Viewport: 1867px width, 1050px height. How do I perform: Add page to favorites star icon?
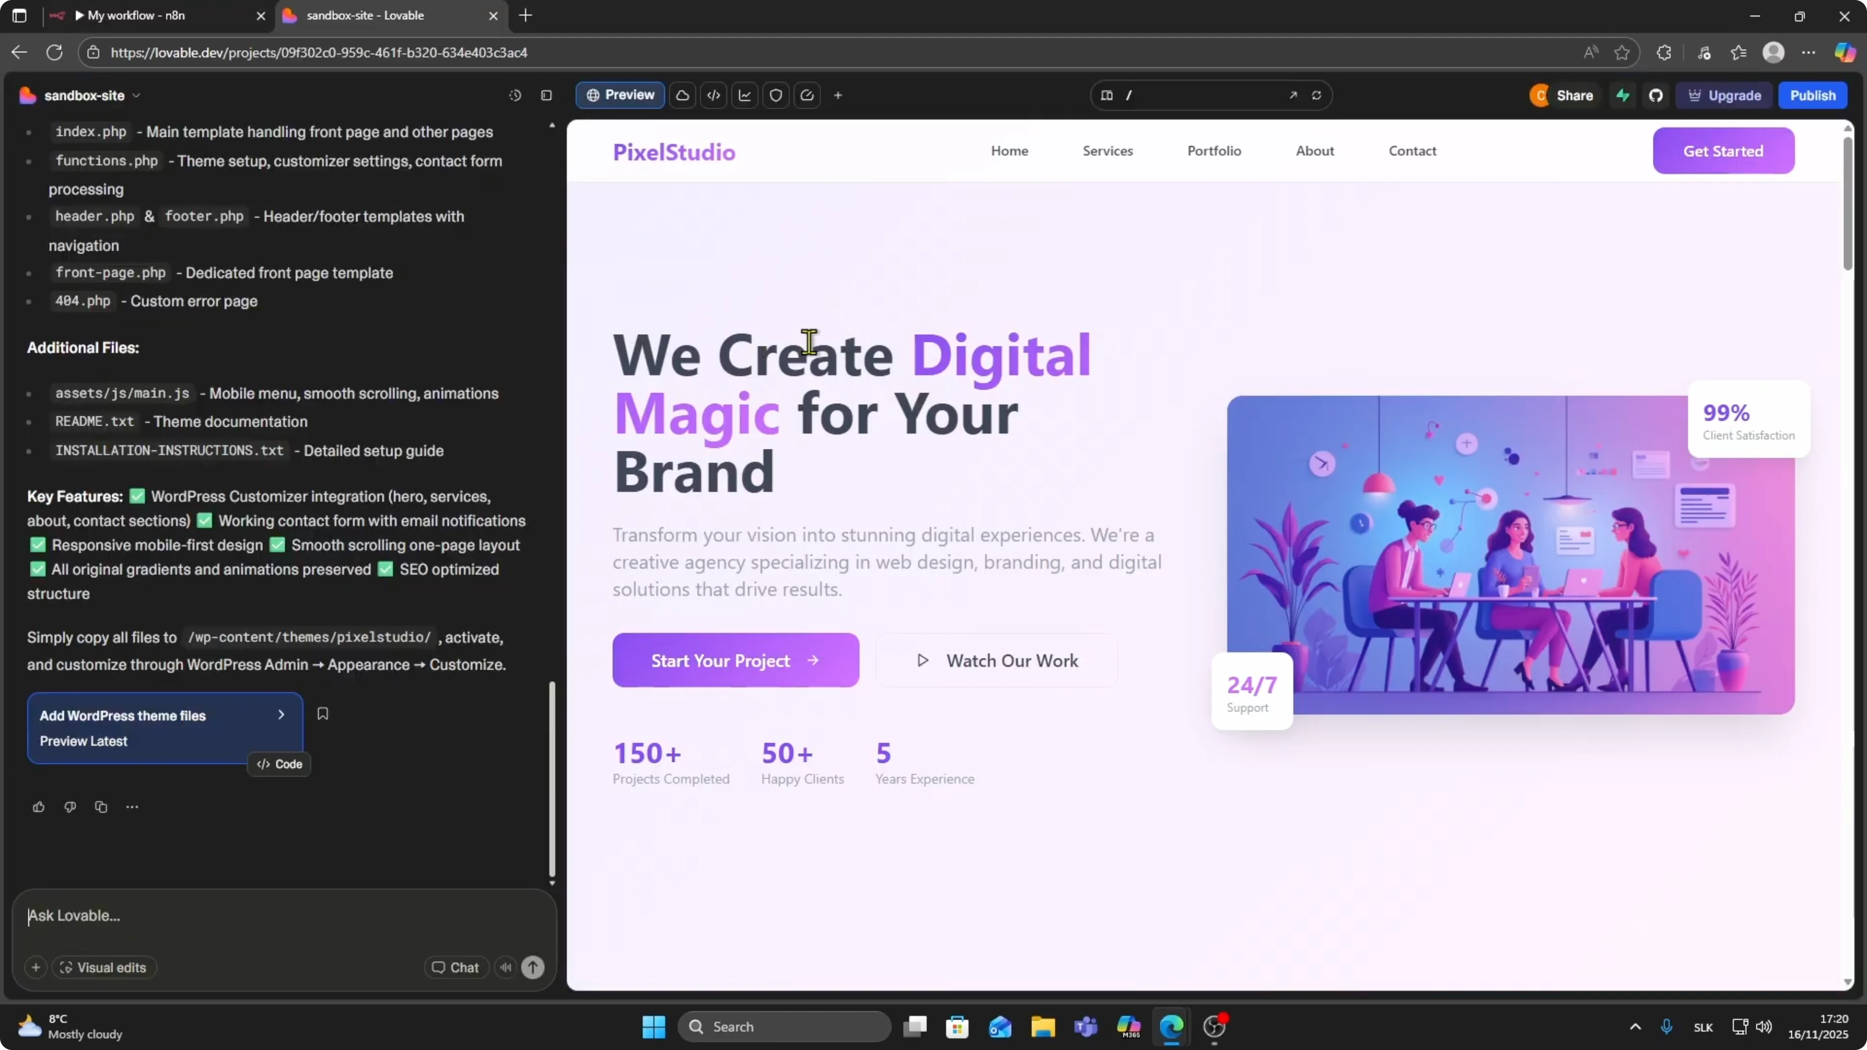click(1622, 52)
